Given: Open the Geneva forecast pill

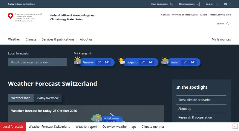Looking at the screenshot, I should (x=97, y=62).
